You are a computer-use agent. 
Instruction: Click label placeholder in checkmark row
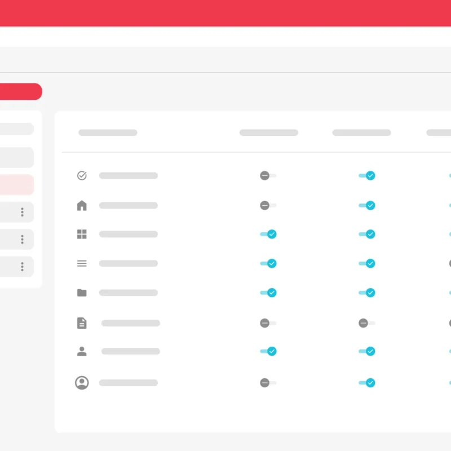[129, 175]
